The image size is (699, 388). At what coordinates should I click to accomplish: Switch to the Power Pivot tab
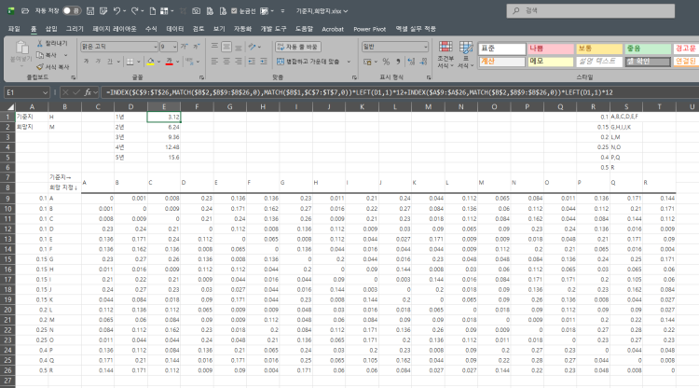(x=370, y=29)
